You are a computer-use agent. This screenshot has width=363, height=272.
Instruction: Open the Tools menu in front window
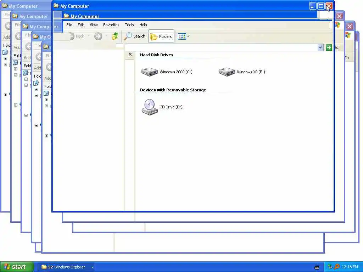tap(129, 25)
